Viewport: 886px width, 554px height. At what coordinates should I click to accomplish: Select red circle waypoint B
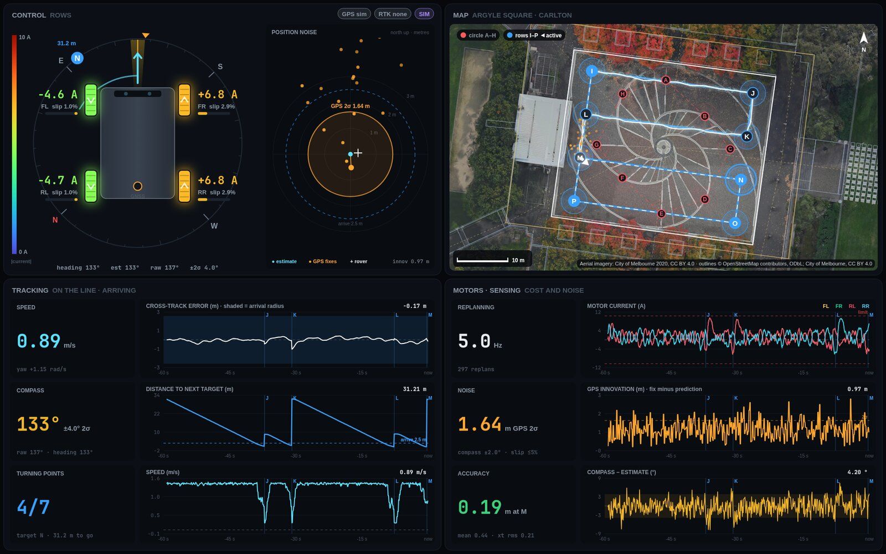point(705,116)
